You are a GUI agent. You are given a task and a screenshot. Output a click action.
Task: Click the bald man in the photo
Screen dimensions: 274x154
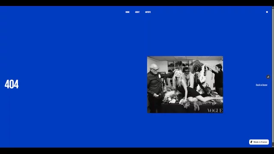tap(155, 88)
